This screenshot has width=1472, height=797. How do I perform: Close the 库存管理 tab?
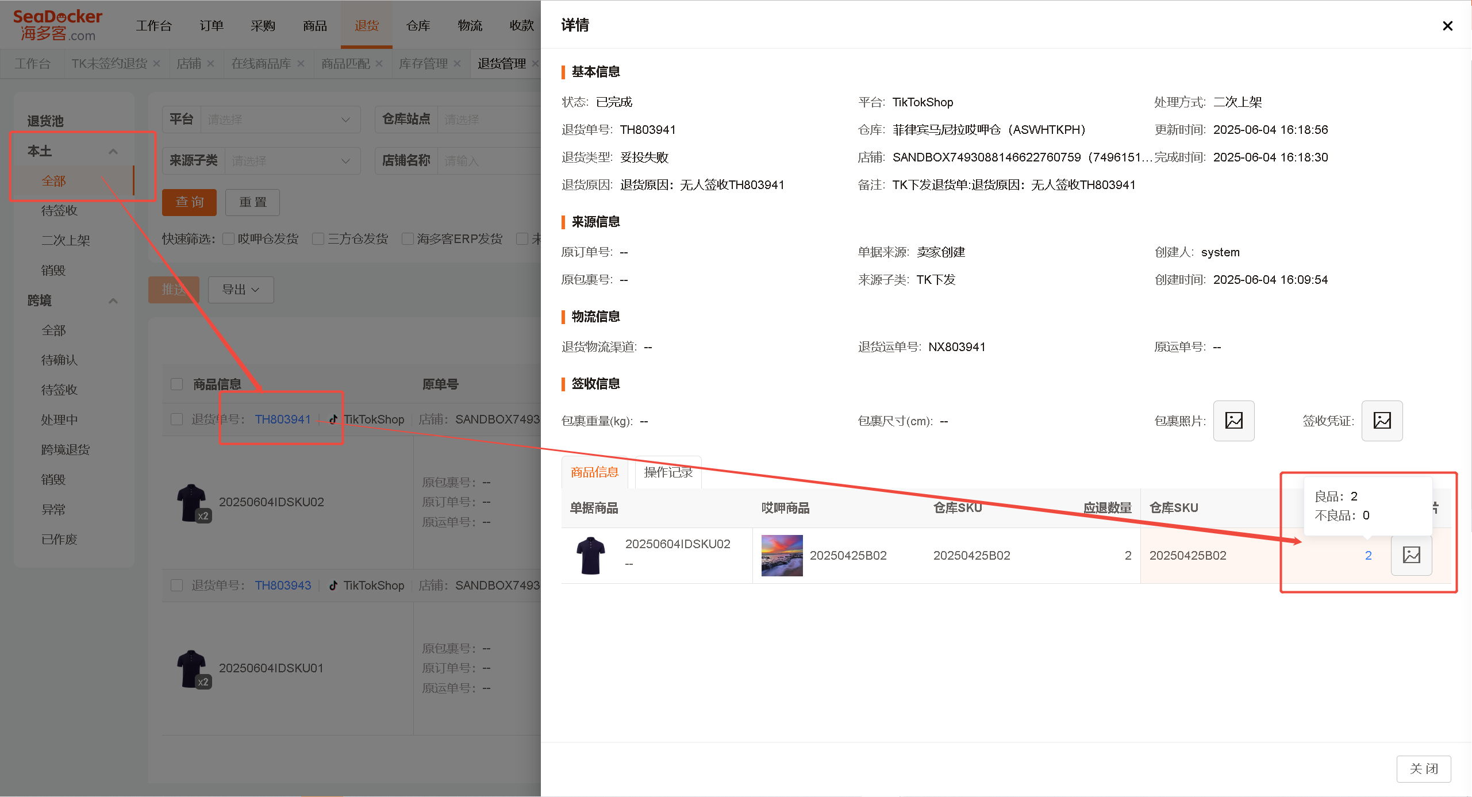click(457, 64)
